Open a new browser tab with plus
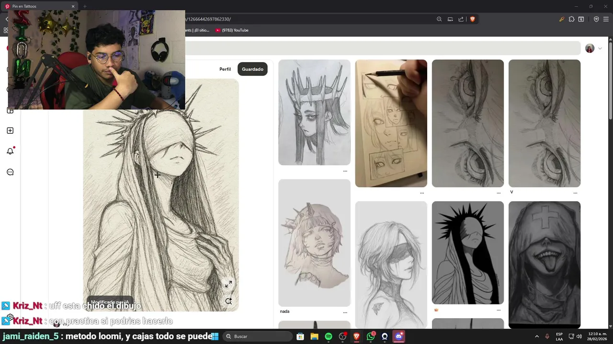The height and width of the screenshot is (344, 613). tap(85, 6)
